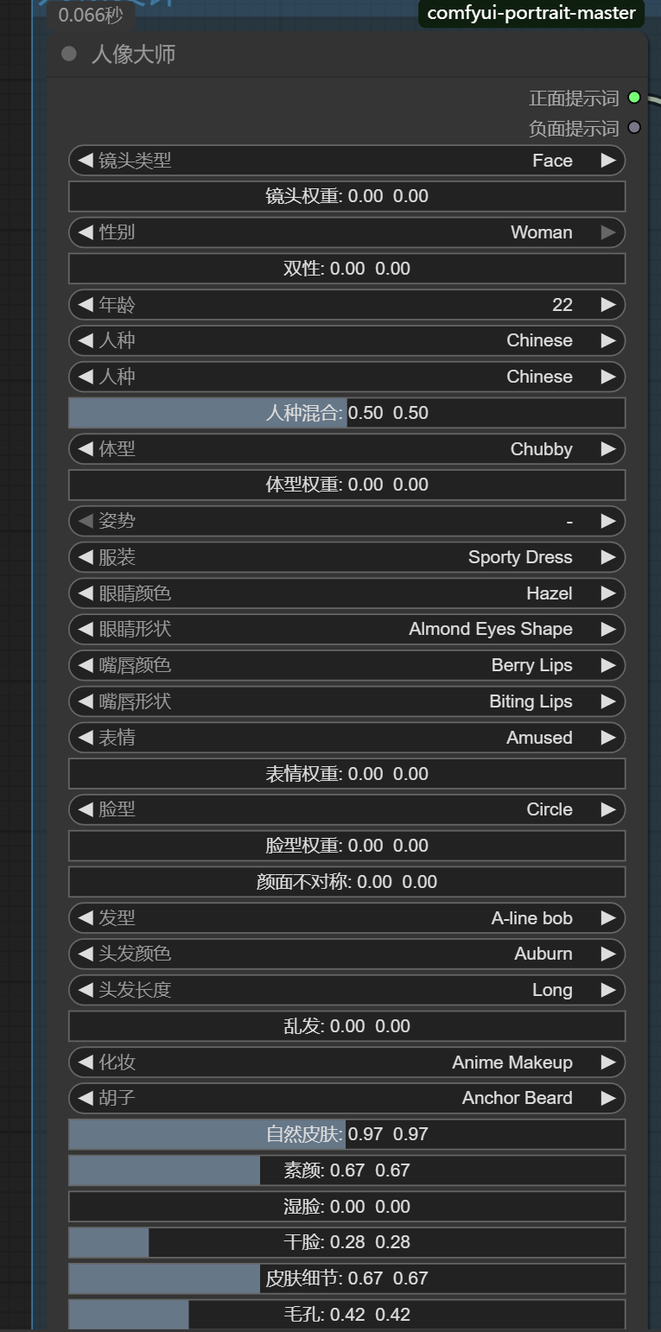Click the 干脸 slider at 0.28
661x1332 pixels.
[x=346, y=1242]
